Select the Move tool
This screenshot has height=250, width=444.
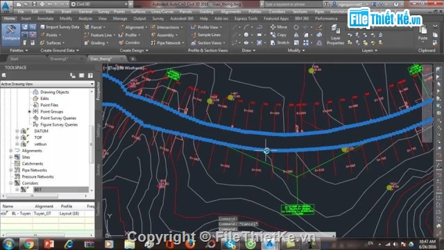tap(279, 27)
